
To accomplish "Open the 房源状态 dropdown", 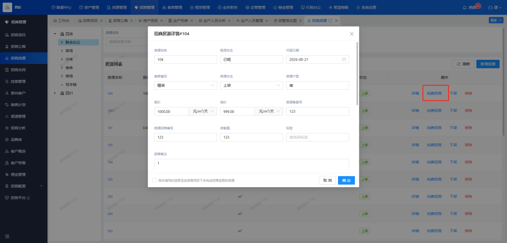I will [x=251, y=86].
